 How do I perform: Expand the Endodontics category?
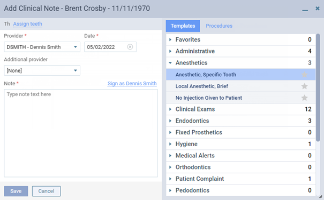[x=170, y=121]
